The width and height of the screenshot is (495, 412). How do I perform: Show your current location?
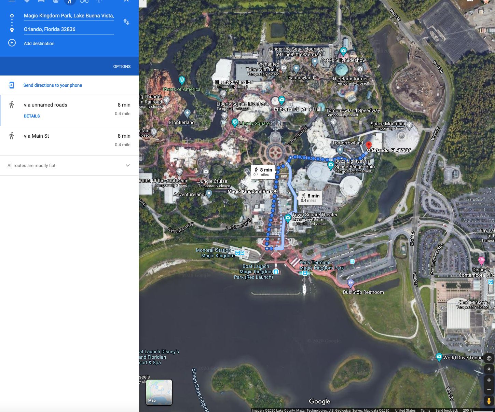pyautogui.click(x=489, y=369)
